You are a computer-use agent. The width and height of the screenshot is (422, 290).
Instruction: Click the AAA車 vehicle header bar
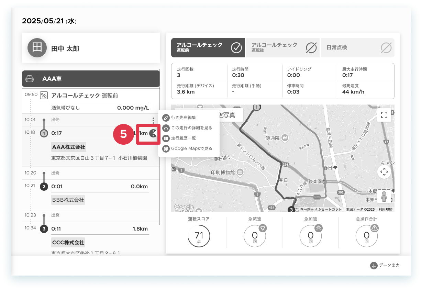(91, 79)
